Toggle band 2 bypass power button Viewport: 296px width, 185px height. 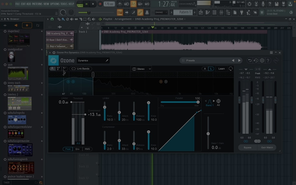[161, 82]
